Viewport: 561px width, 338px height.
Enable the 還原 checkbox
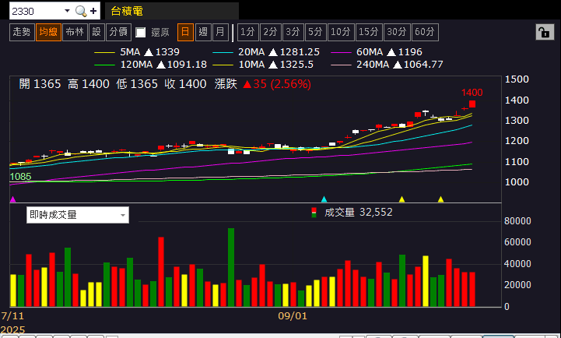[x=141, y=33]
